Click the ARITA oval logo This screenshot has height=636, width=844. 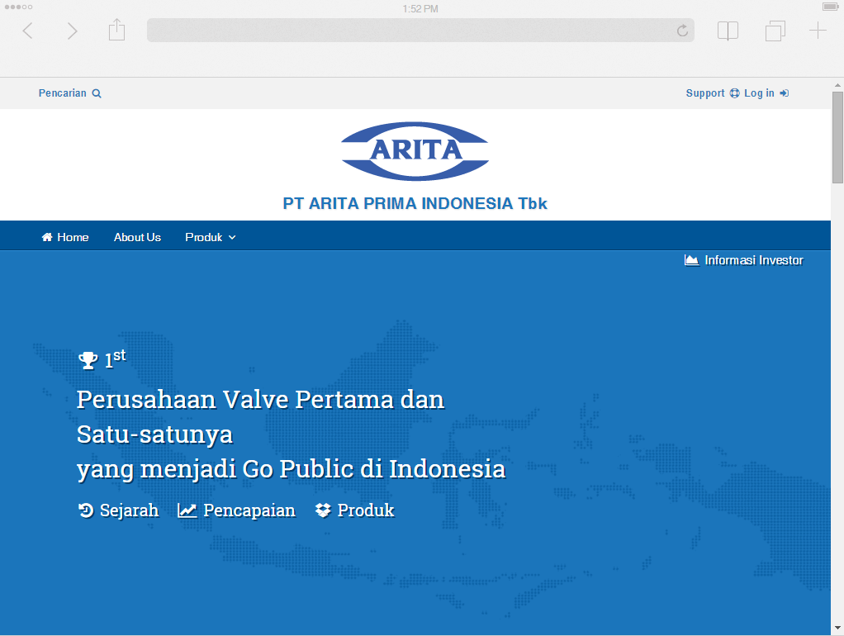click(415, 151)
